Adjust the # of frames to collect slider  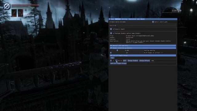tap(127, 53)
